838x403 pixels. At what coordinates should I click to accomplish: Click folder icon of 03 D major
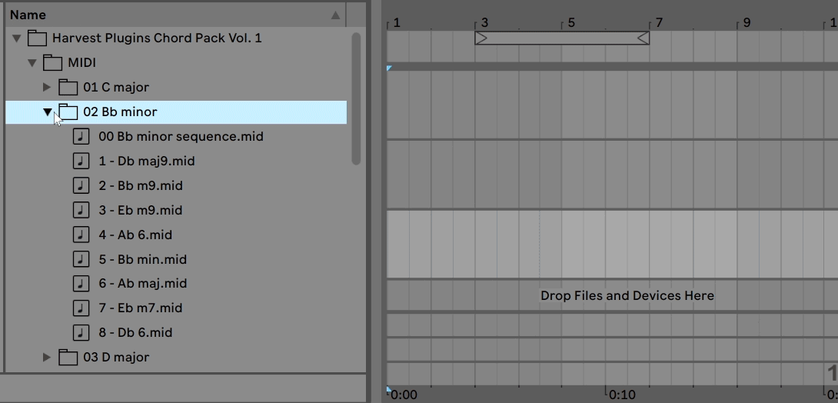tap(68, 357)
